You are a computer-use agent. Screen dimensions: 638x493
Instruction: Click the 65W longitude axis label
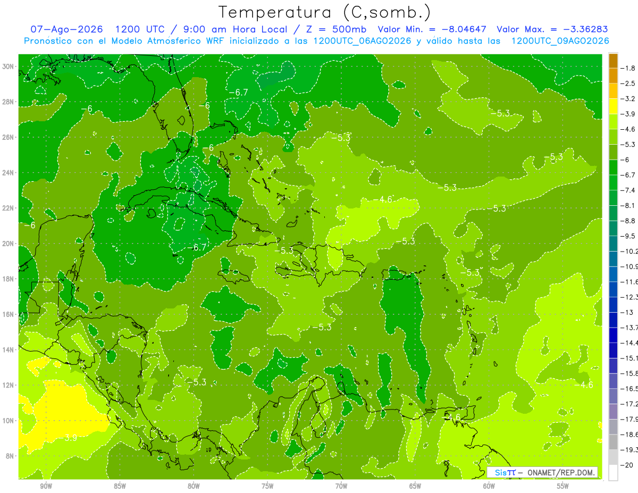click(415, 486)
